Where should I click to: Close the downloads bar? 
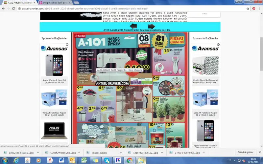tap(260, 152)
